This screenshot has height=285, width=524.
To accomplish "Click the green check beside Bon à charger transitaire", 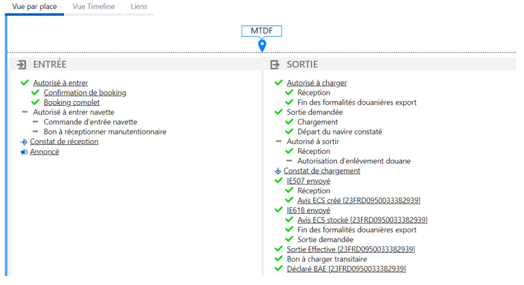I will tap(278, 258).
